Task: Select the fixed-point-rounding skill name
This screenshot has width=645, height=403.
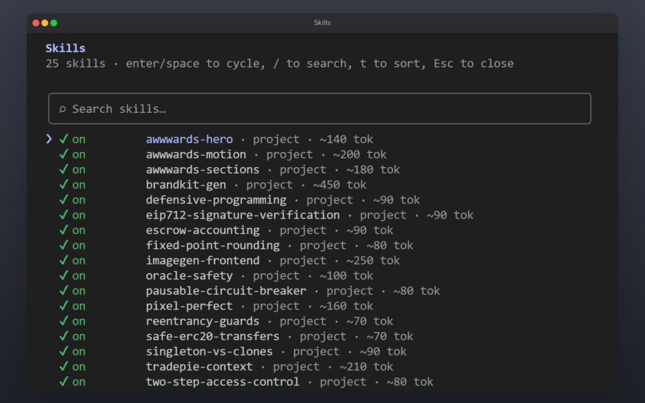Action: (213, 245)
